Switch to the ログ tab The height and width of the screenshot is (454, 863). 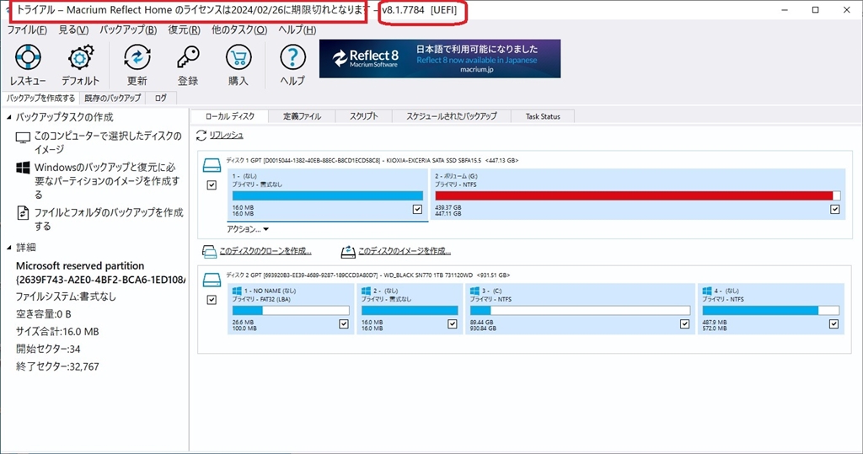point(161,98)
